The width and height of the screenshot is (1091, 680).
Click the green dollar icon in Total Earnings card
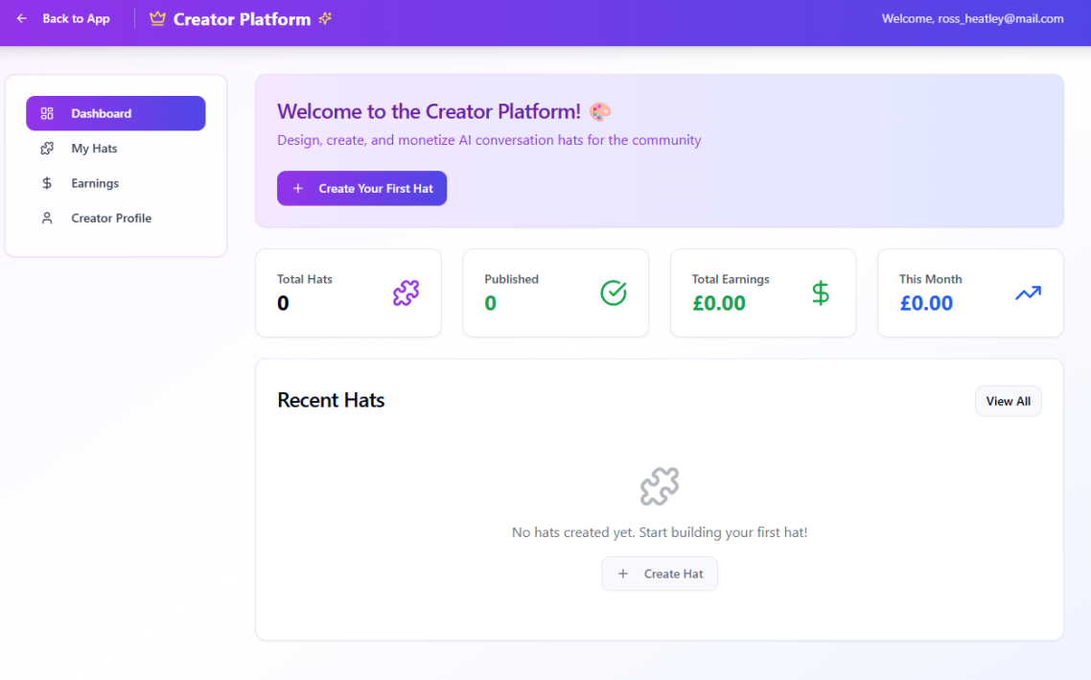click(x=821, y=293)
